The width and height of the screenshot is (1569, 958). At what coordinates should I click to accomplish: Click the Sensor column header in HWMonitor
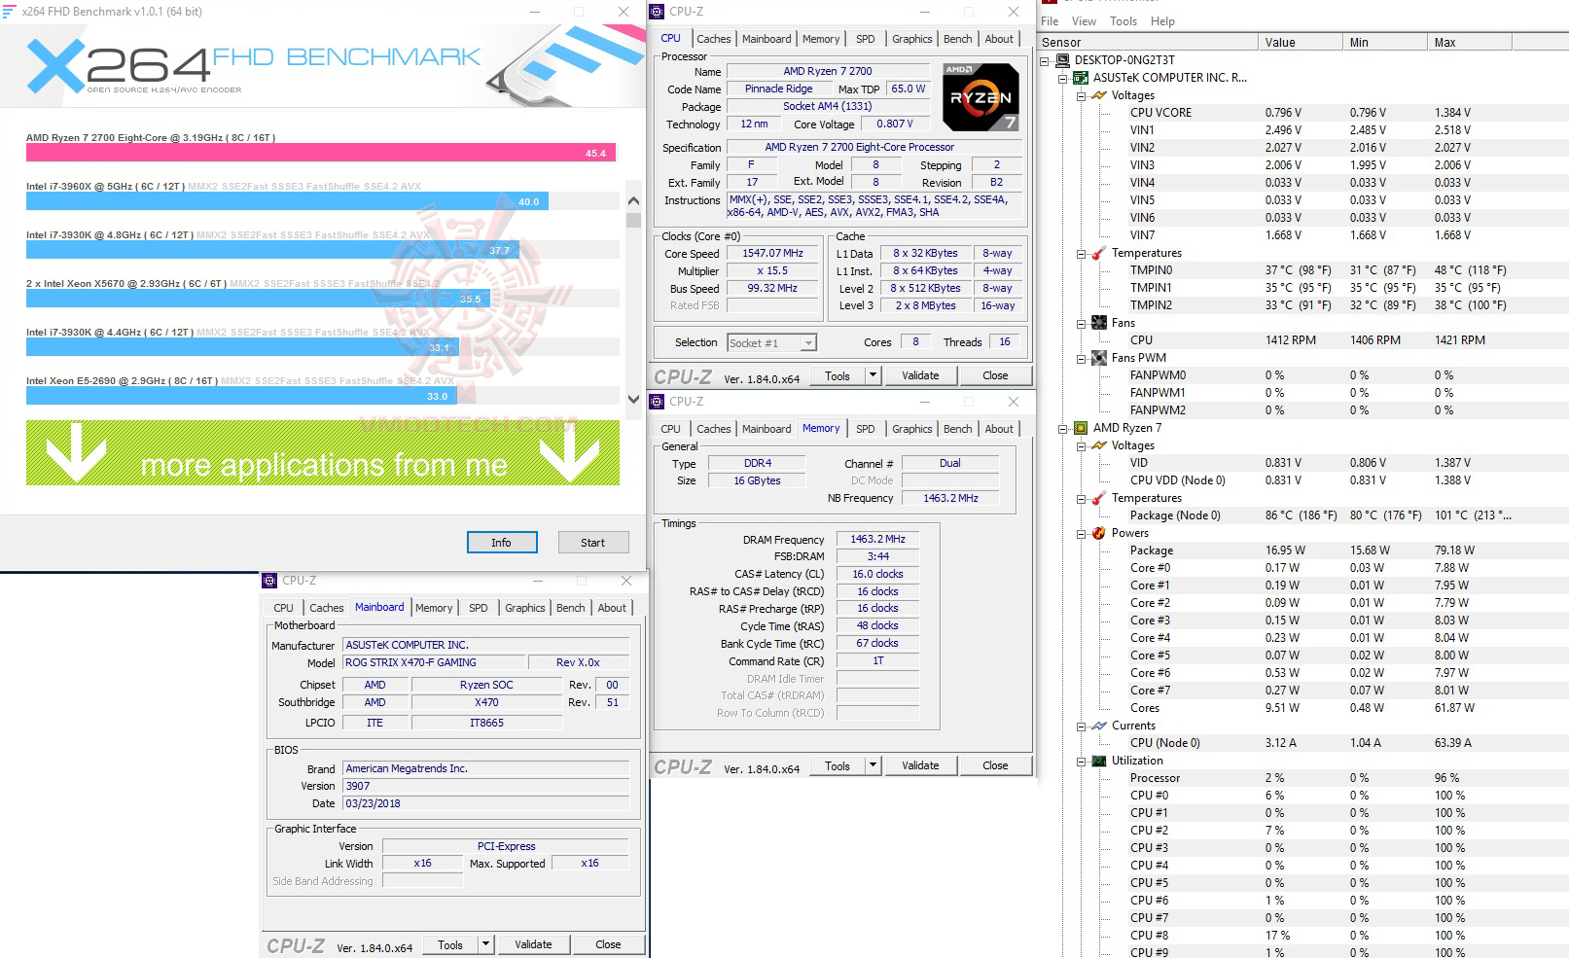tap(1149, 43)
